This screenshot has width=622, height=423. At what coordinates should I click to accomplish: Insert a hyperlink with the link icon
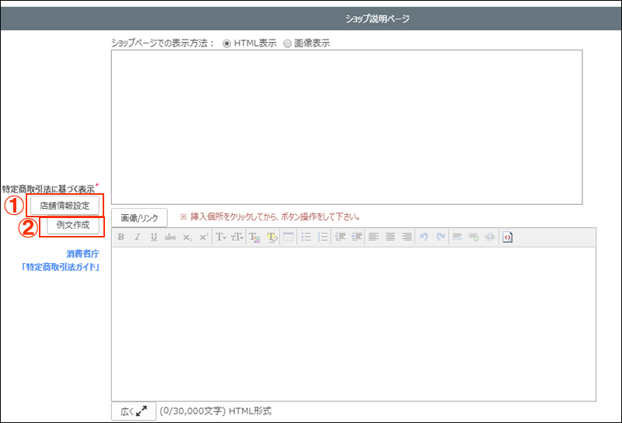pos(473,237)
